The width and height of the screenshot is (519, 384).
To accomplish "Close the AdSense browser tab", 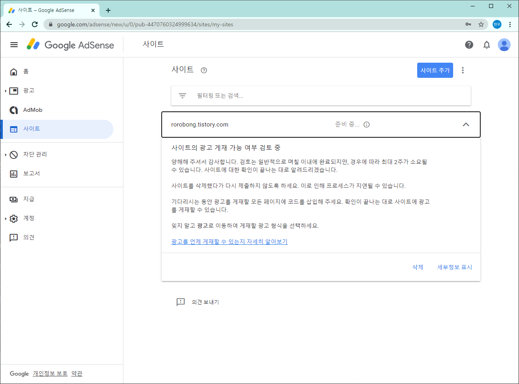I will click(93, 10).
